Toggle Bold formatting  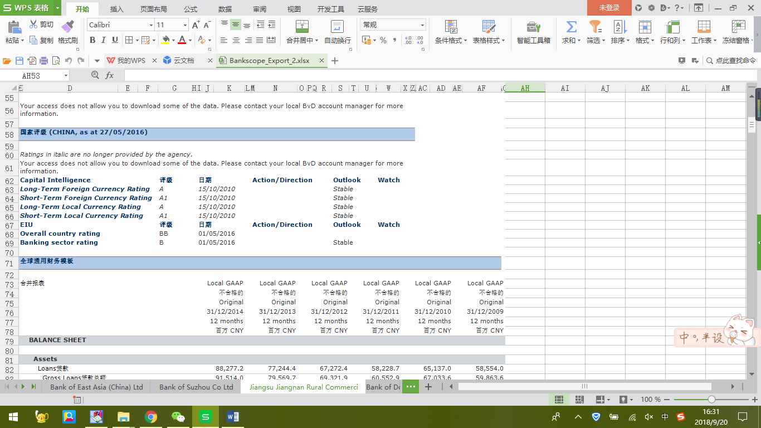point(92,40)
